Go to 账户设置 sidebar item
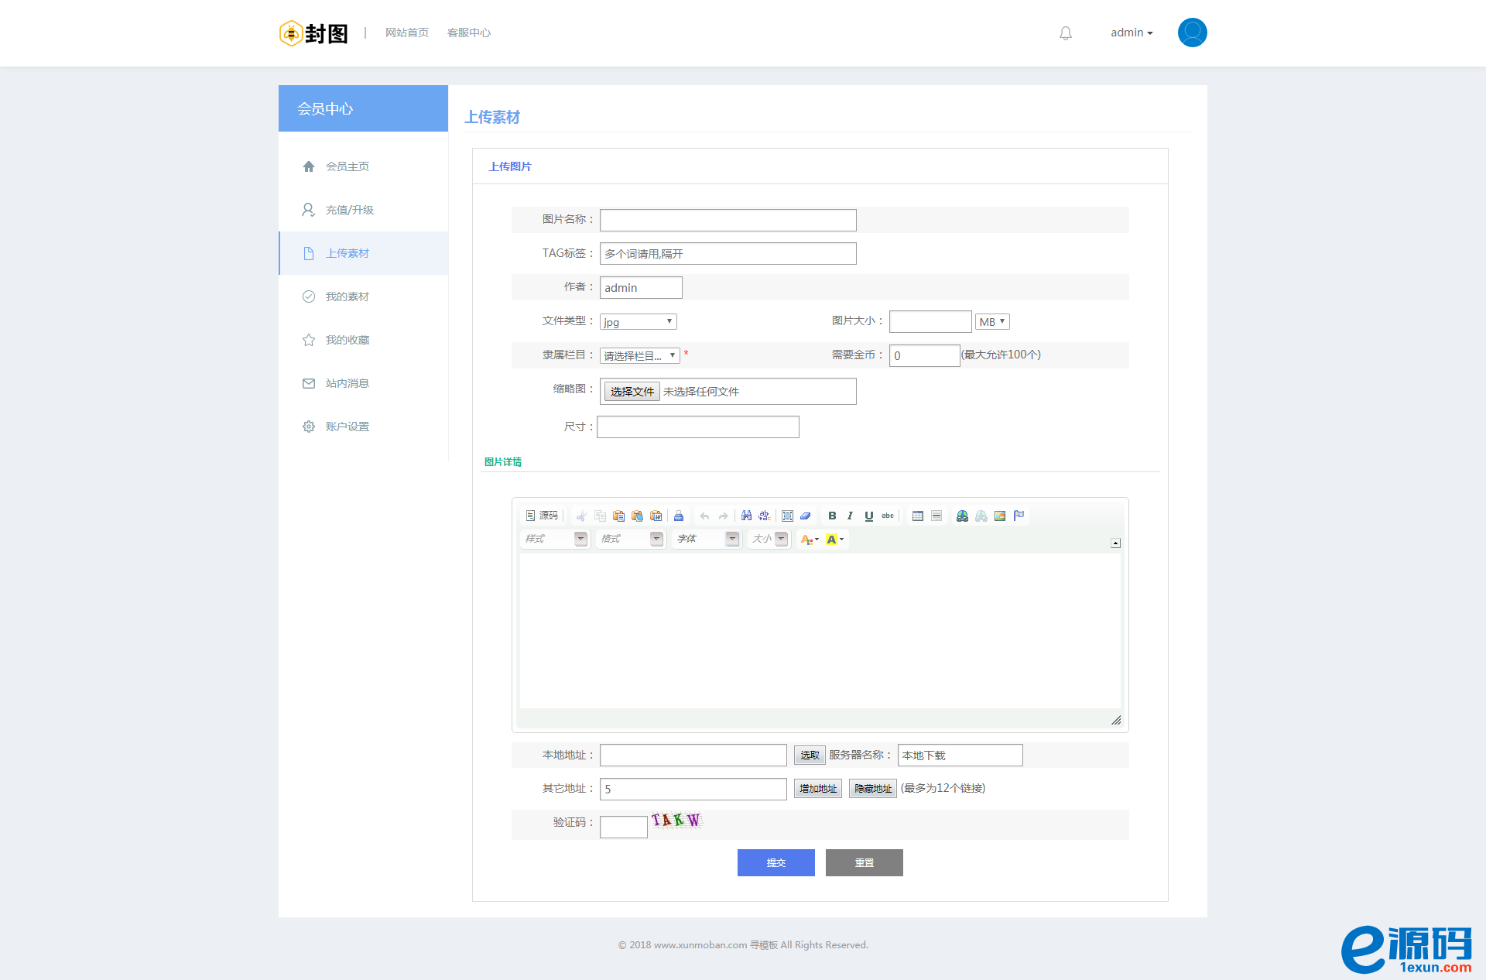Viewport: 1486px width, 980px height. click(x=347, y=427)
